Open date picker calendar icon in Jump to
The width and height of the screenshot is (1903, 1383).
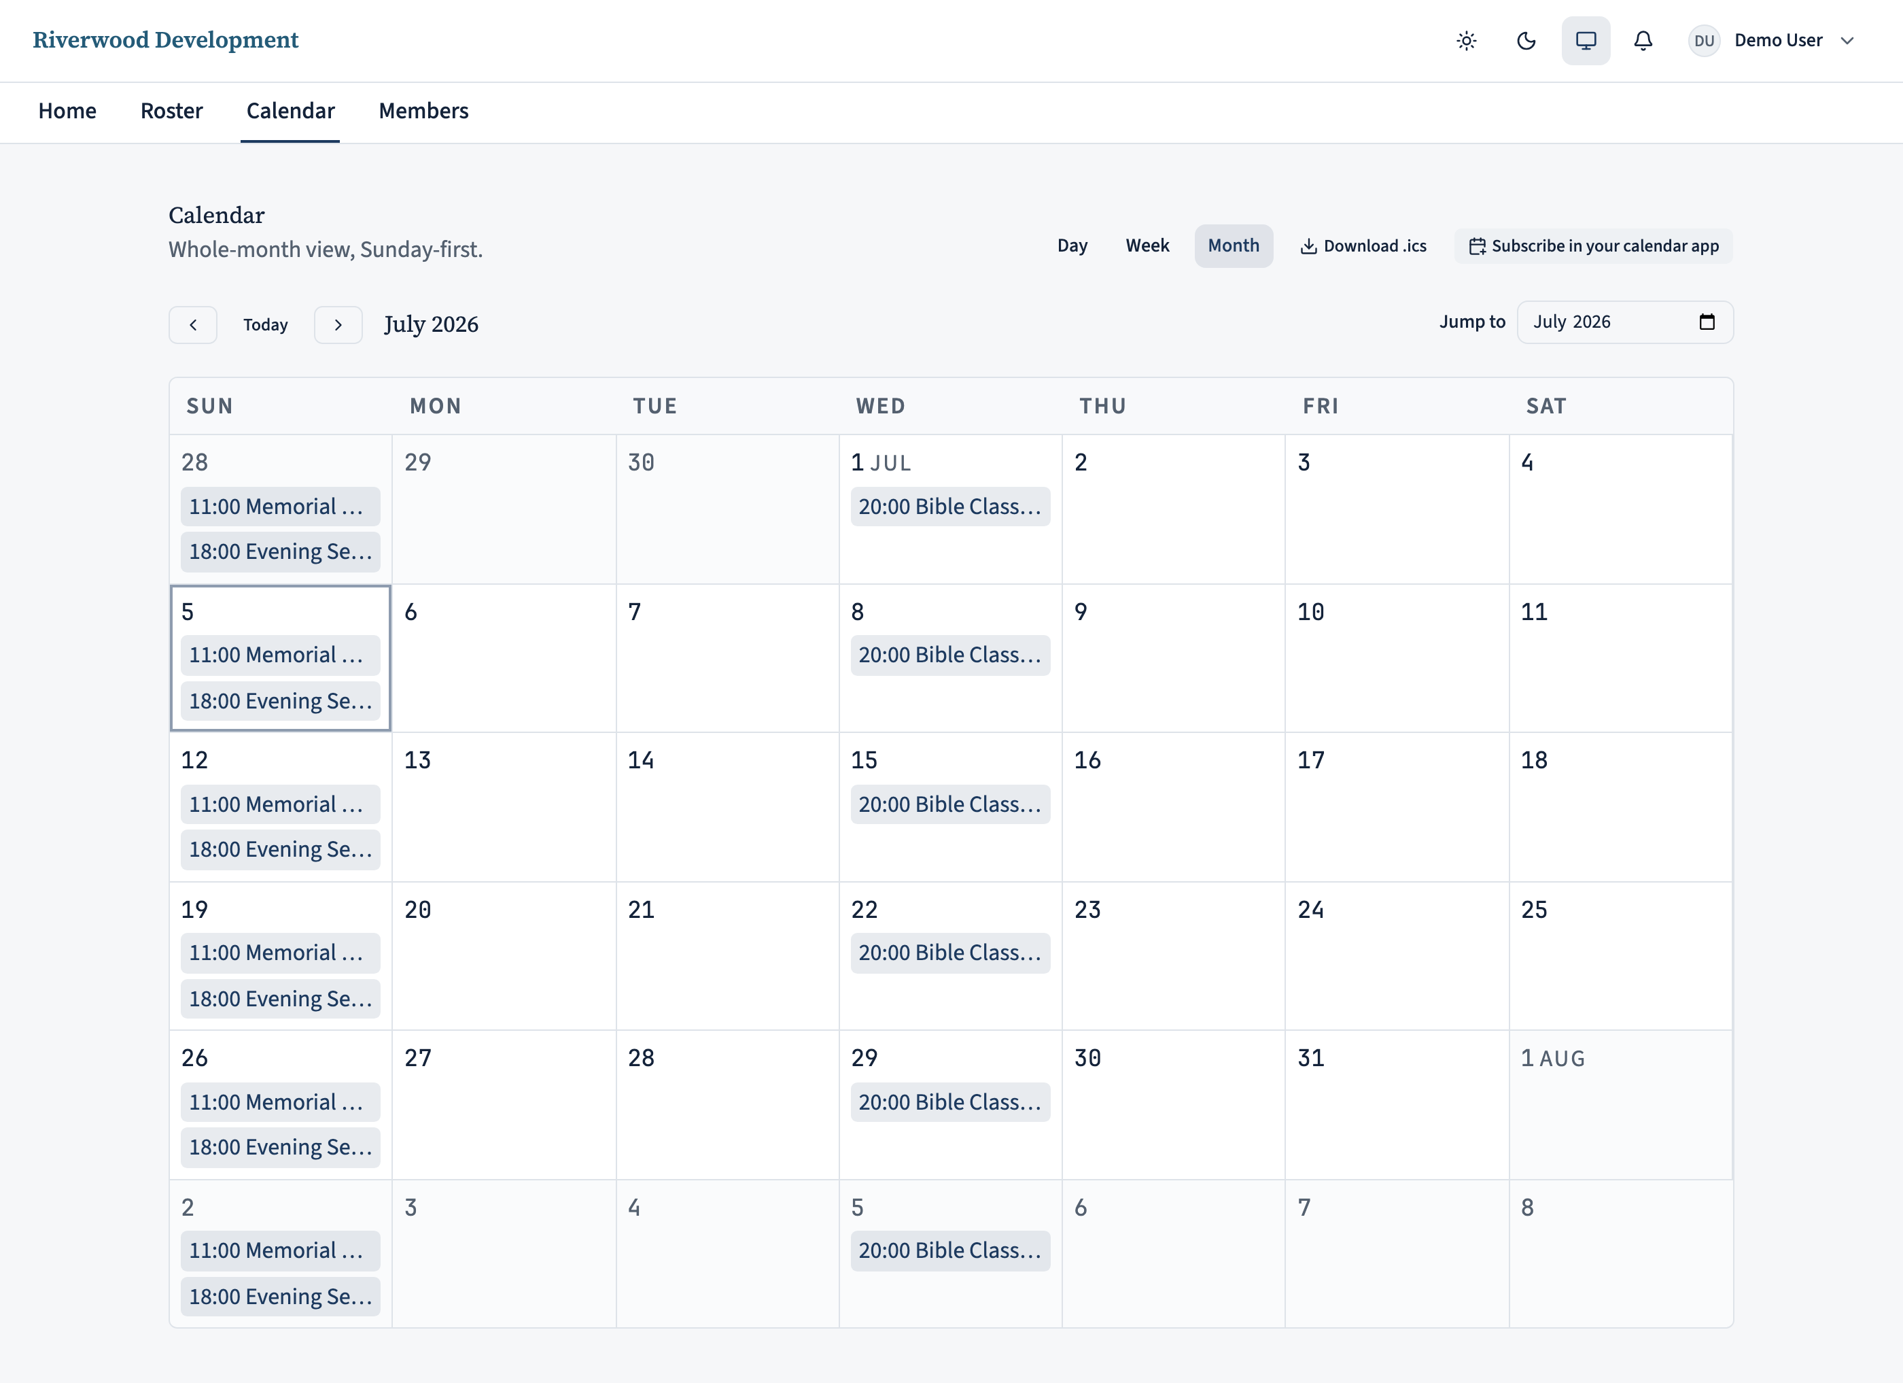(1707, 322)
